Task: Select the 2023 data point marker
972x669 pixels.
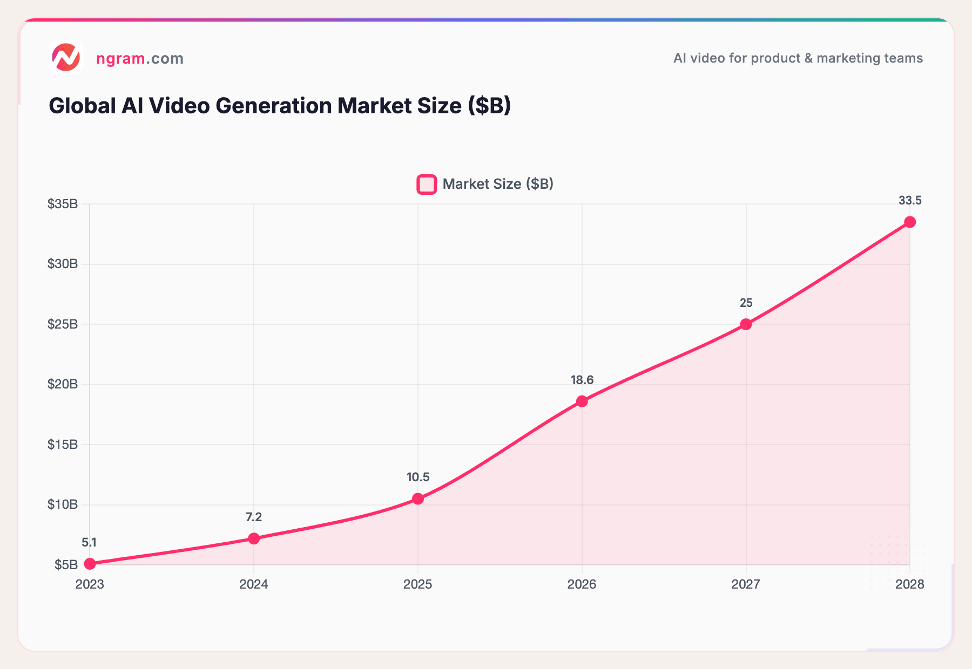Action: click(x=90, y=563)
